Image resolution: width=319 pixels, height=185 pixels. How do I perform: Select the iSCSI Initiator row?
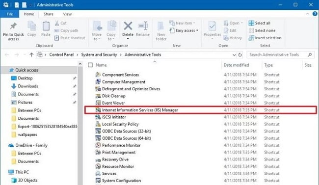coord(200,117)
